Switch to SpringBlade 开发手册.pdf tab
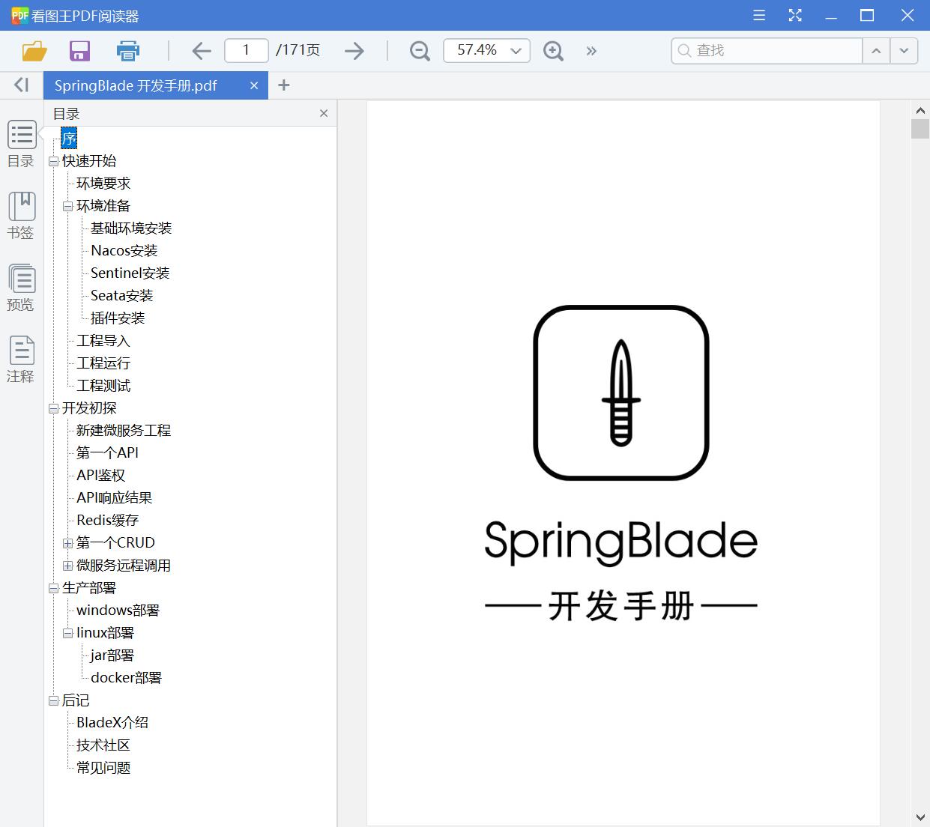 136,85
